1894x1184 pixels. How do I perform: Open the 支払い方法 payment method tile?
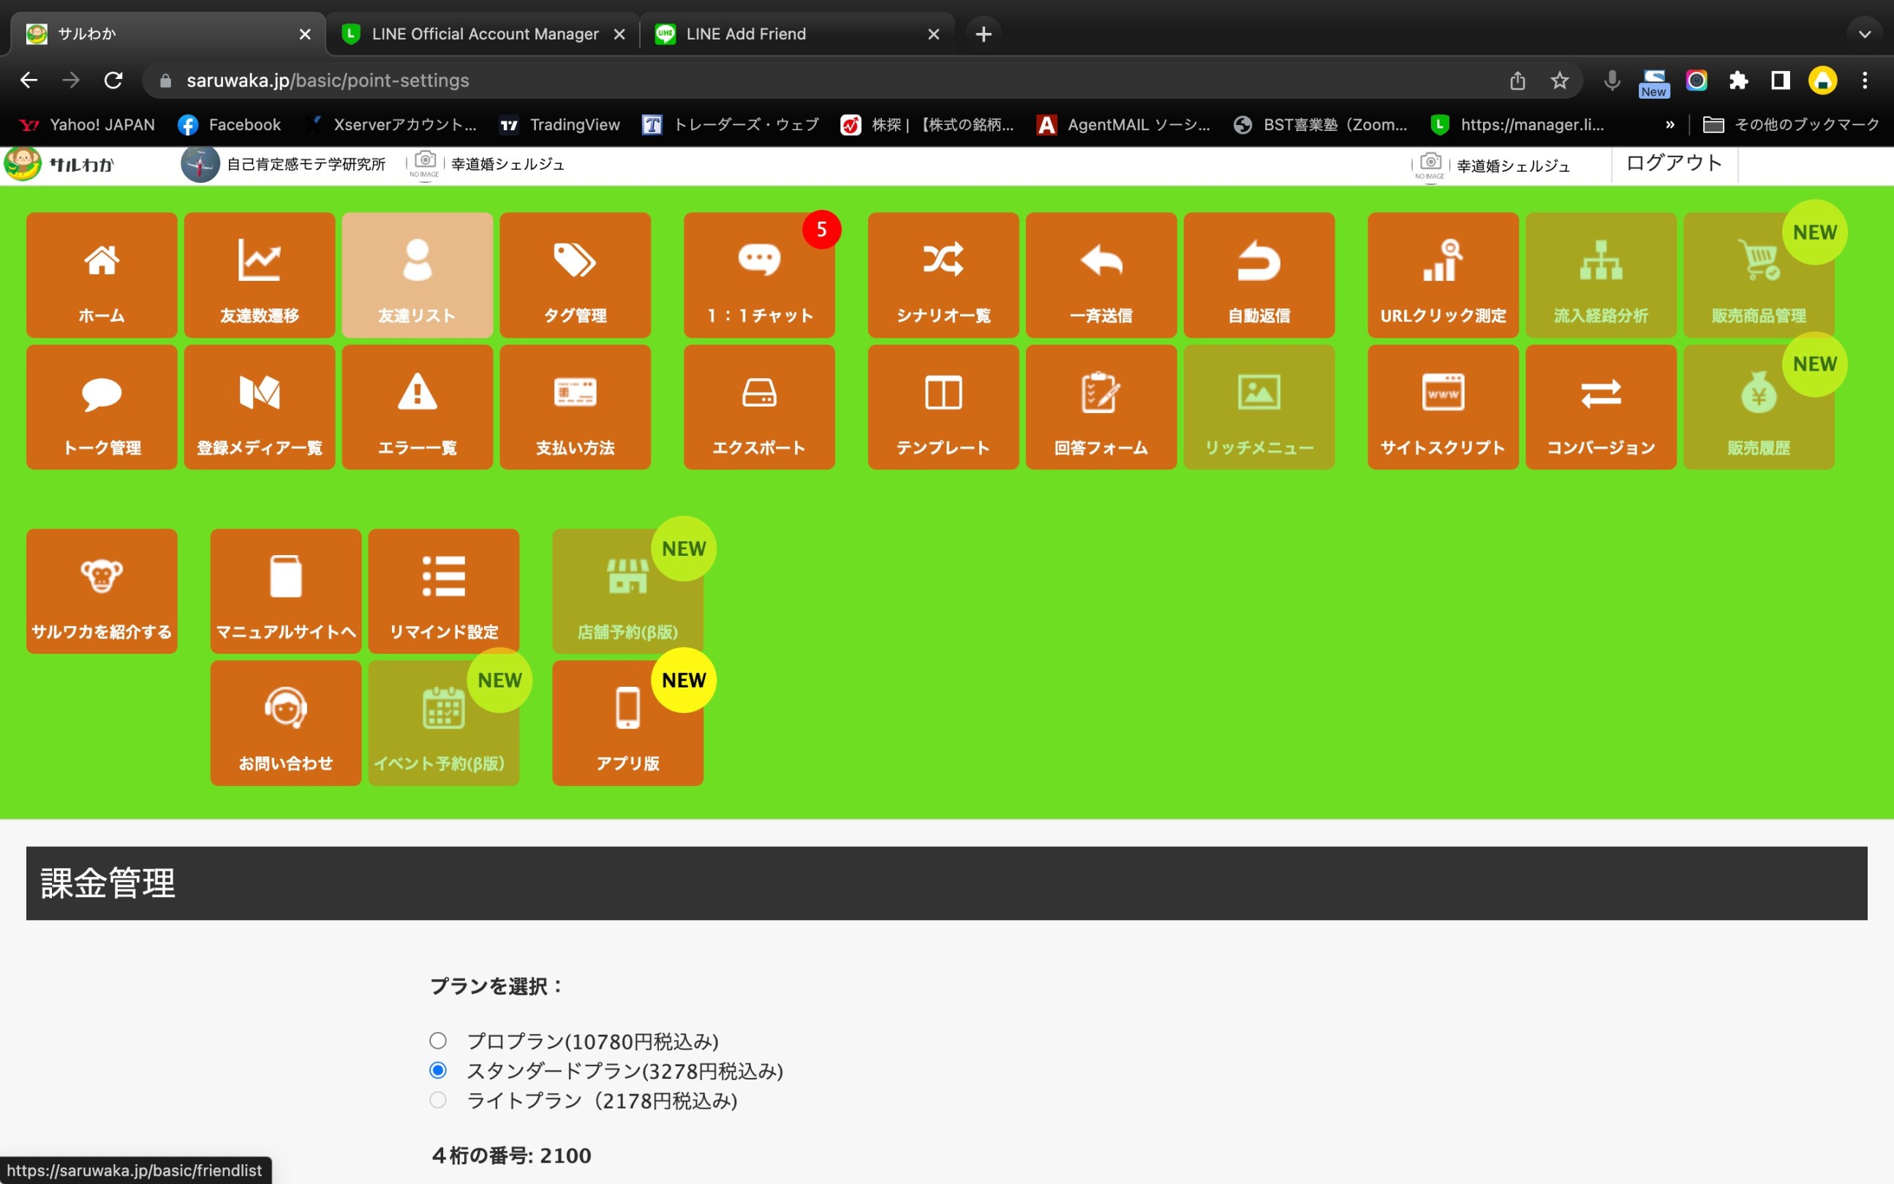pyautogui.click(x=576, y=407)
